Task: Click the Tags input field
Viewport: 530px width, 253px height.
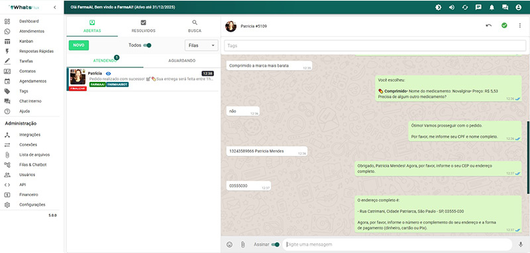Action: pyautogui.click(x=375, y=46)
